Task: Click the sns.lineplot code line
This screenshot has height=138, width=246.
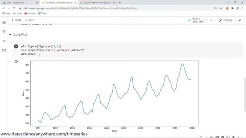Action: [53, 50]
